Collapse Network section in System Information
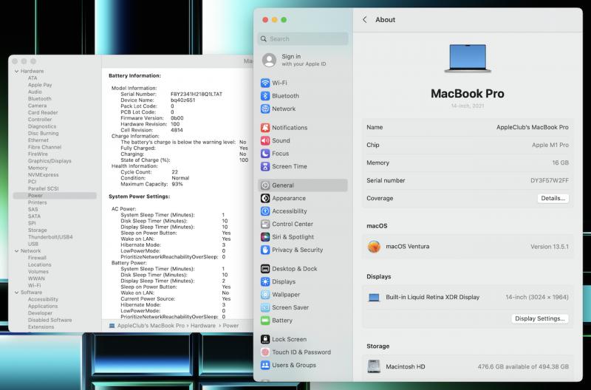The image size is (591, 390). (x=16, y=251)
